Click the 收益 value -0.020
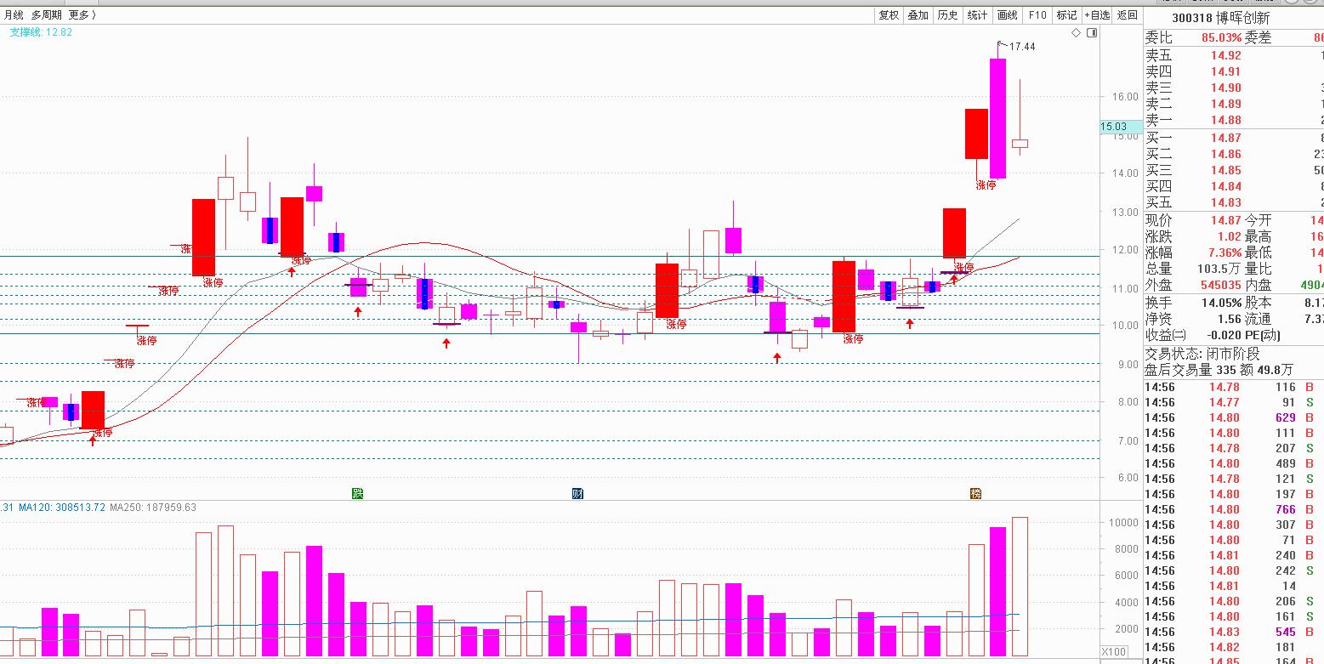This screenshot has width=1324, height=664. [1225, 335]
